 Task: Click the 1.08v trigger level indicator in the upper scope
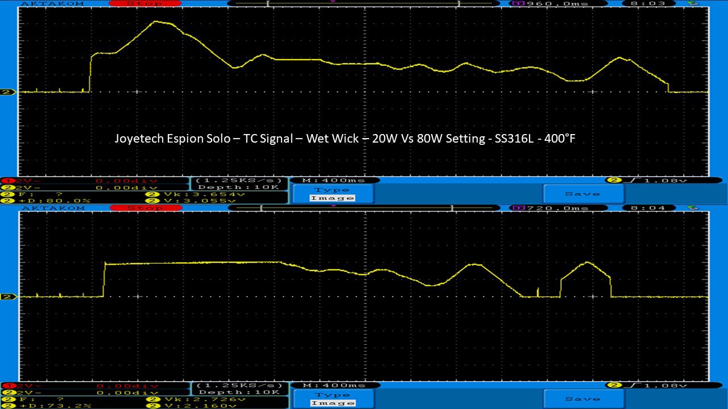tap(647, 180)
